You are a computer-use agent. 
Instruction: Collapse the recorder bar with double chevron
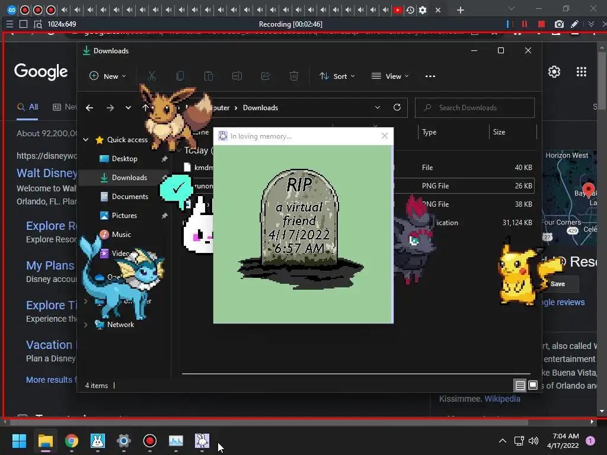point(591,24)
